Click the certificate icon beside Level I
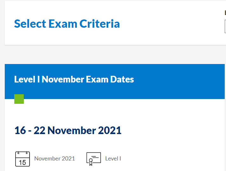Screen dimensions: 226x171 [x=94, y=159]
